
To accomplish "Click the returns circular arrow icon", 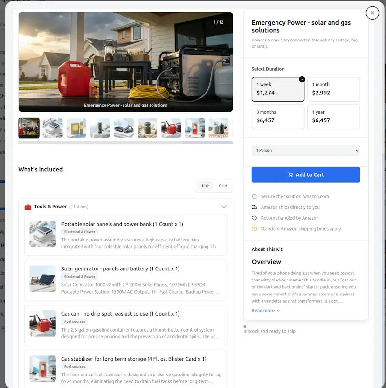I will tap(254, 218).
